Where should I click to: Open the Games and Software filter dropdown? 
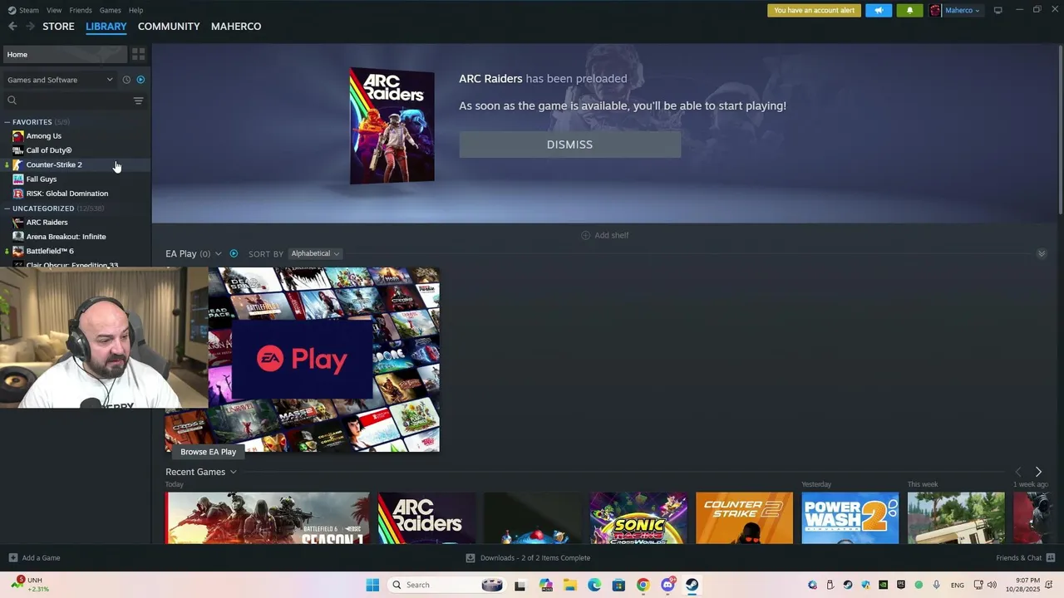pos(60,80)
